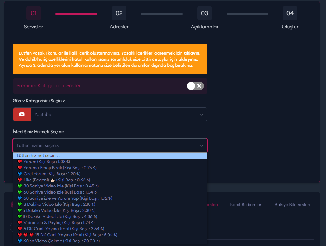Viewport: 326px width, 246px height.
Task: Click the red YouTube logo icon
Action: (x=22, y=114)
